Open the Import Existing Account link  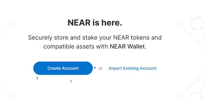tap(133, 68)
